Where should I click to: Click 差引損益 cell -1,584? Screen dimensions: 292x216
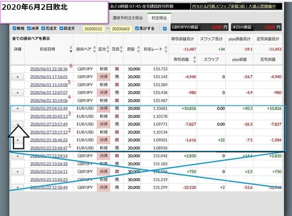click(x=276, y=140)
